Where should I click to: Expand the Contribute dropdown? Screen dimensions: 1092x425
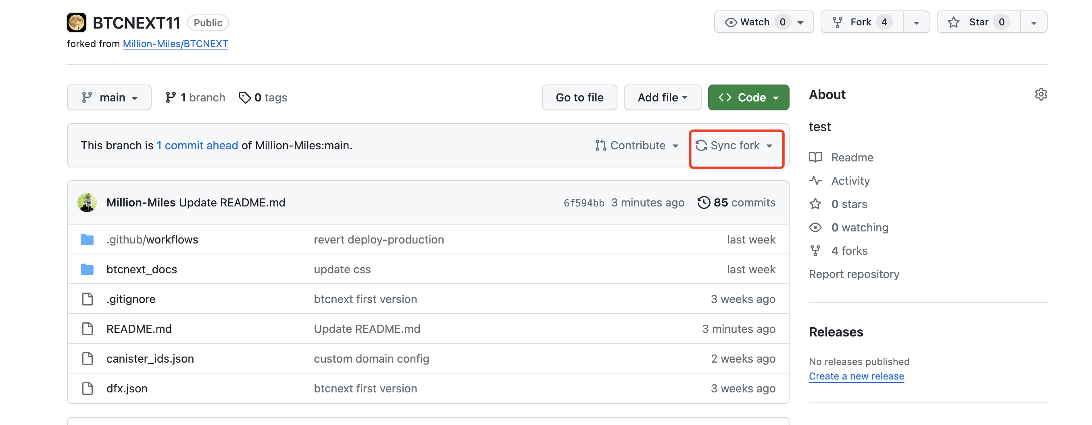pyautogui.click(x=637, y=145)
